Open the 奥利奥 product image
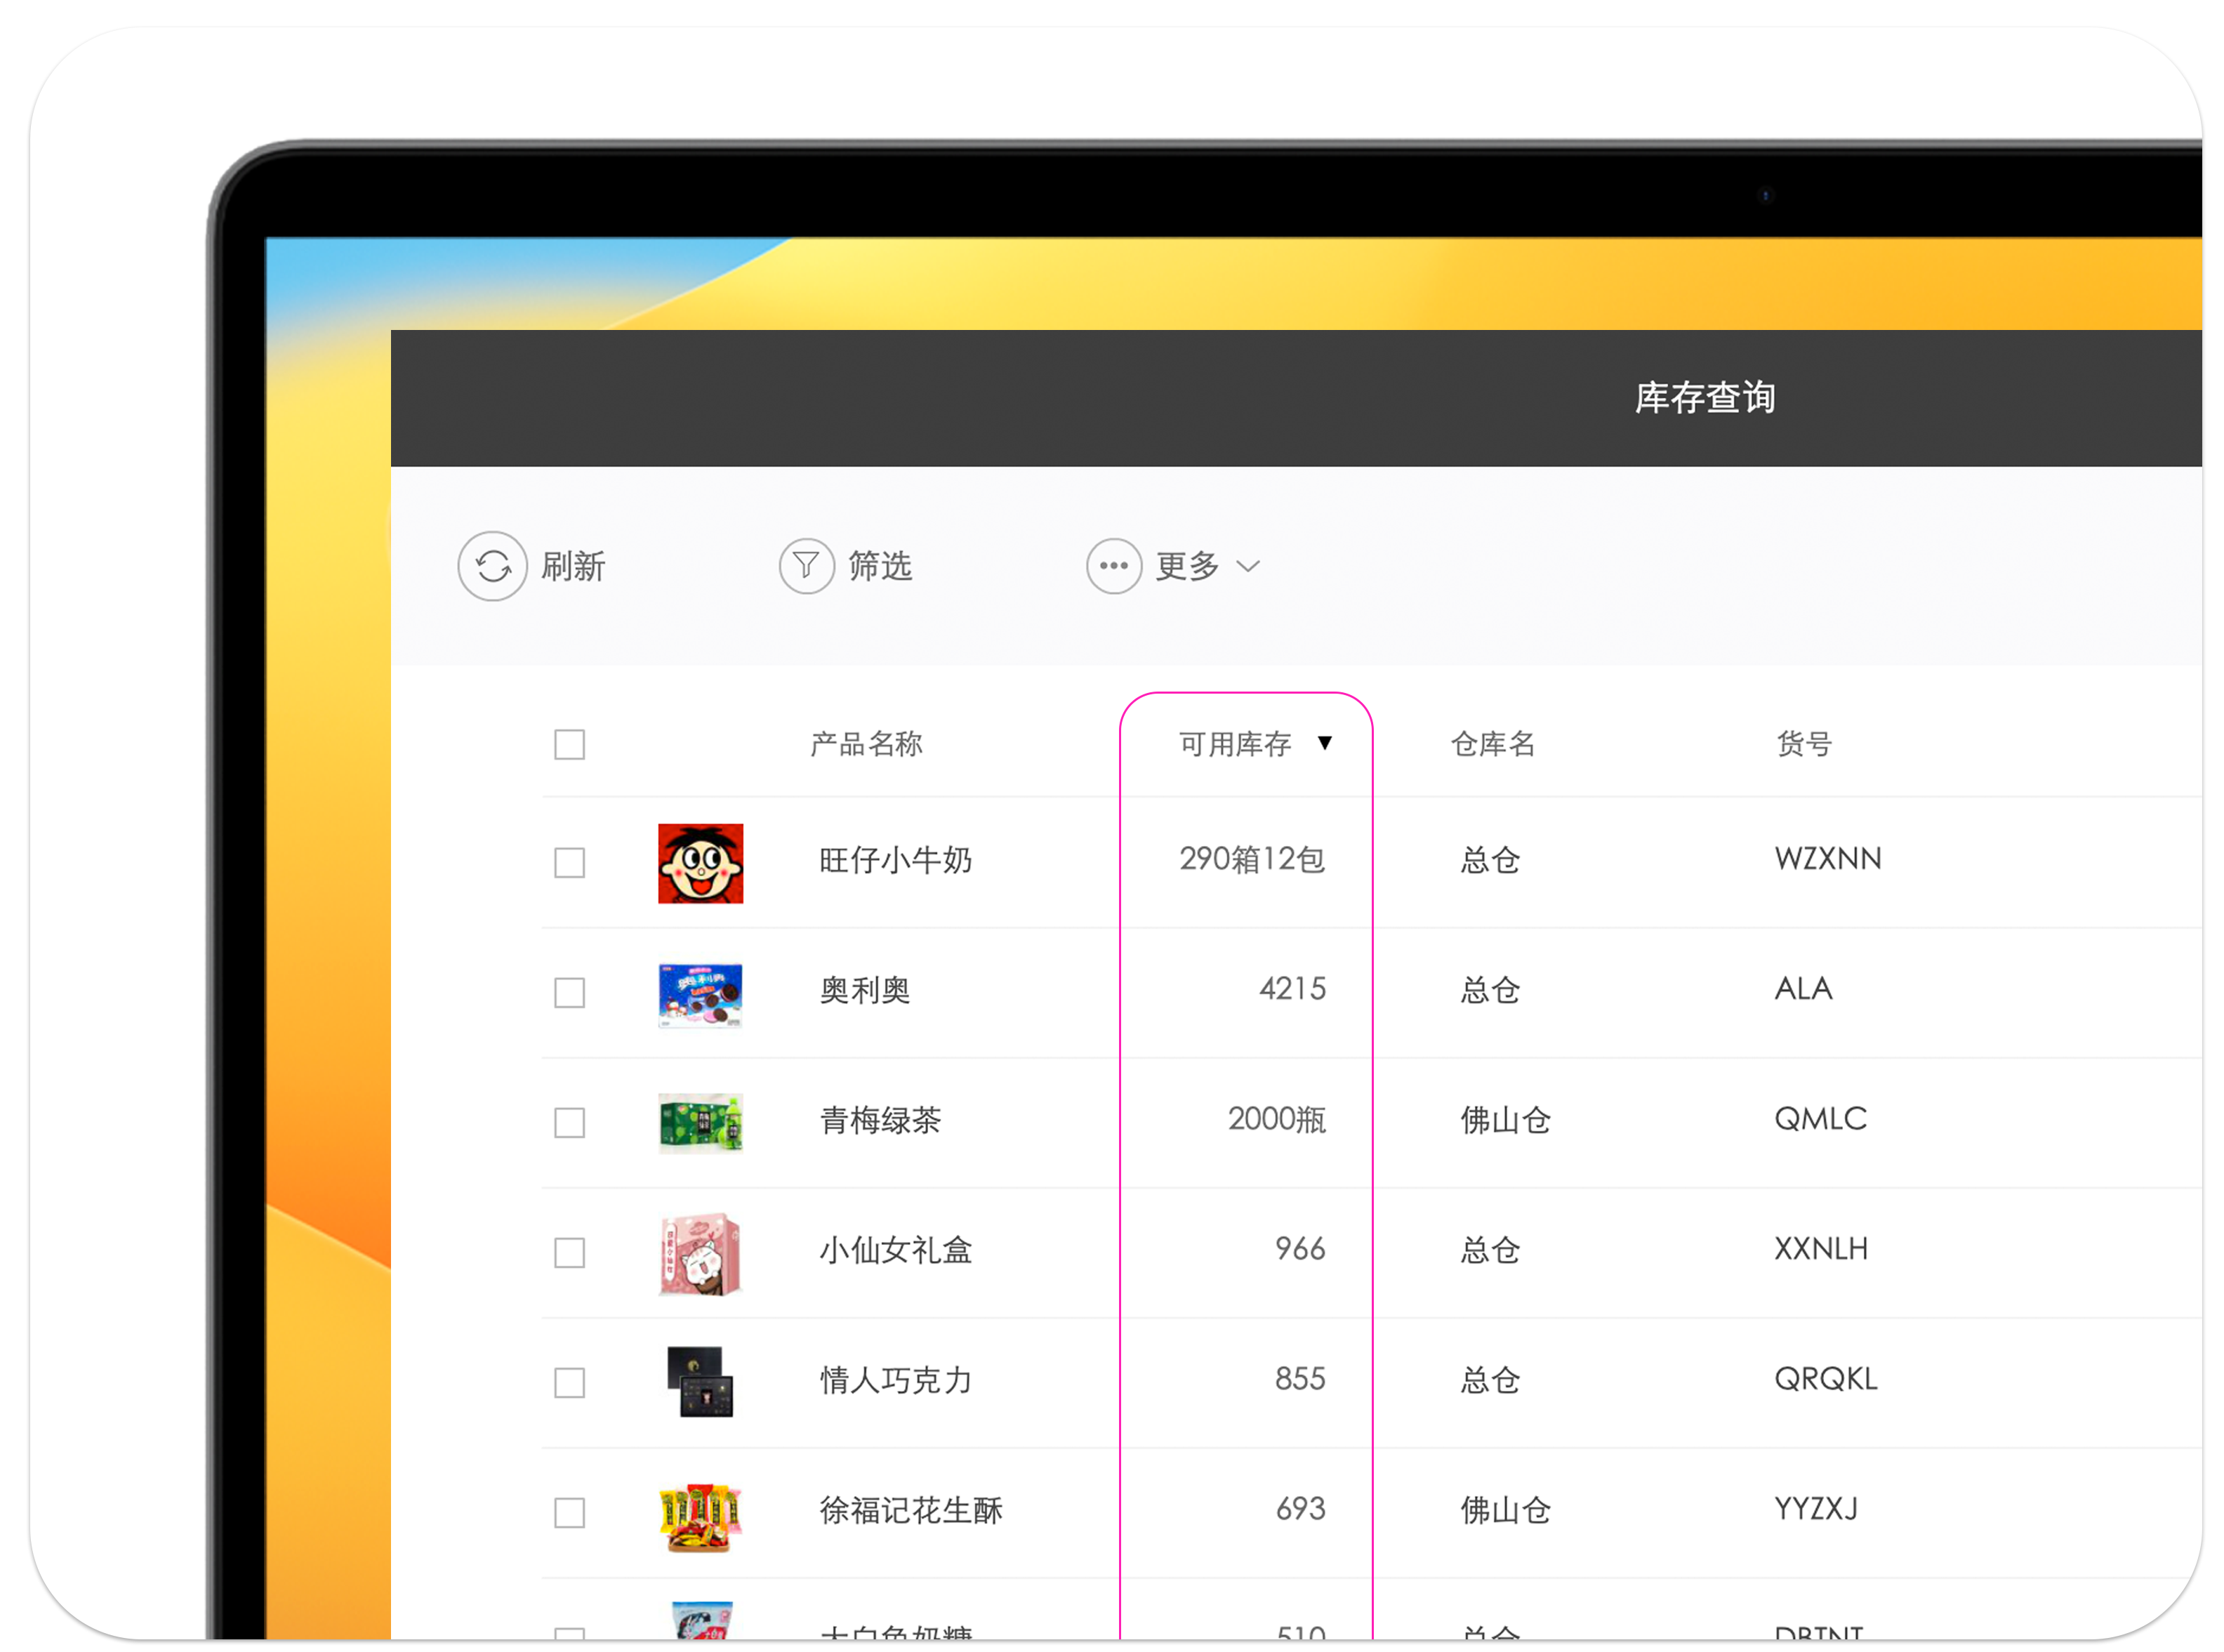This screenshot has height=1652, width=2224. tap(700, 994)
